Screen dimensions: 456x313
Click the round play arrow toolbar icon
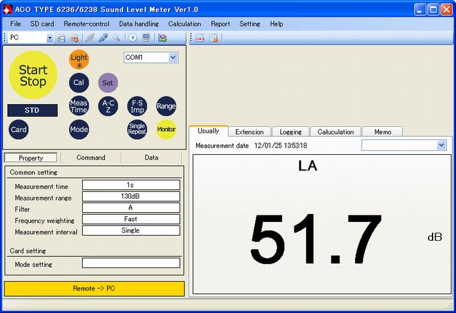point(133,38)
